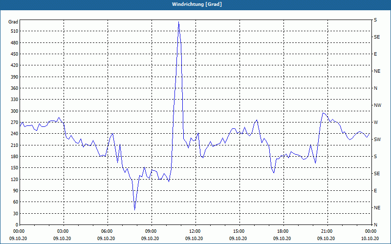Select the 18:00 time label
This screenshot has height=244, width=391.
(283, 231)
